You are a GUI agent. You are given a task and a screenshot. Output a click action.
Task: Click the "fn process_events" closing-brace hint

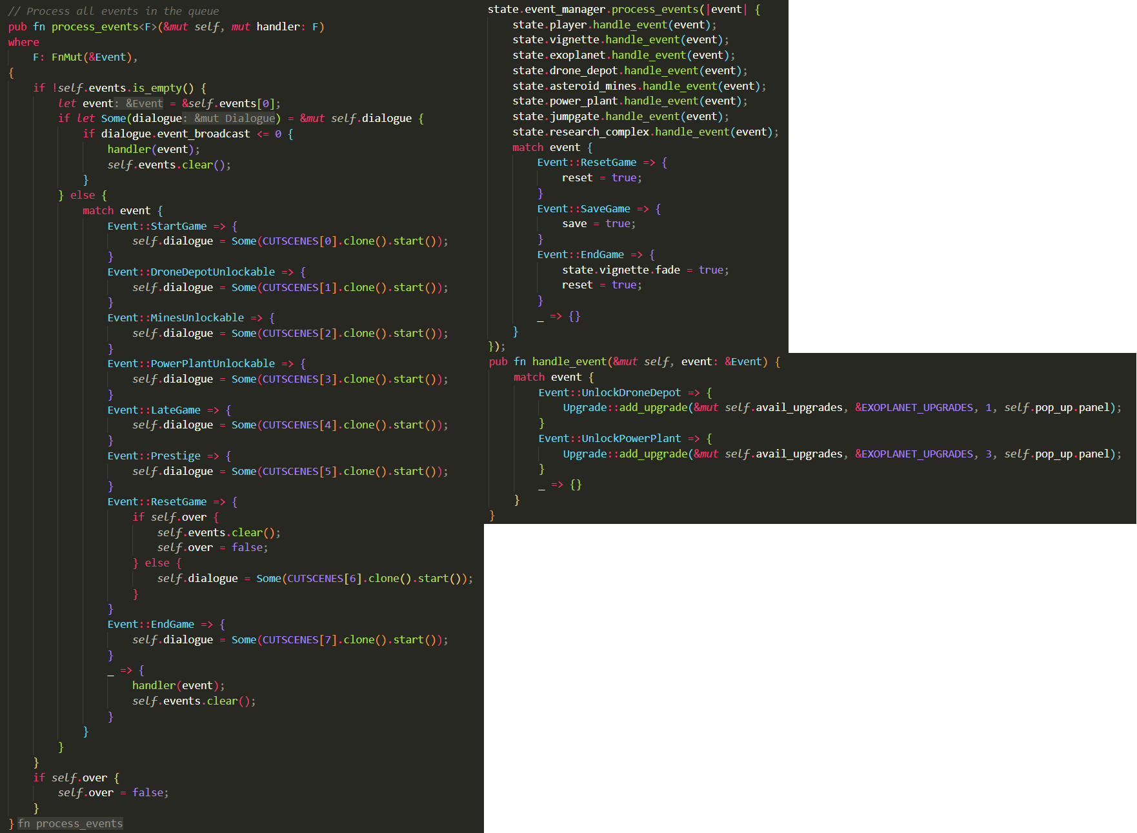70,823
